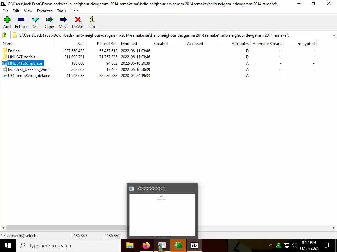This screenshot has height=252, width=337.
Task: Click packed size value 71 757 235
Action: (x=108, y=57)
